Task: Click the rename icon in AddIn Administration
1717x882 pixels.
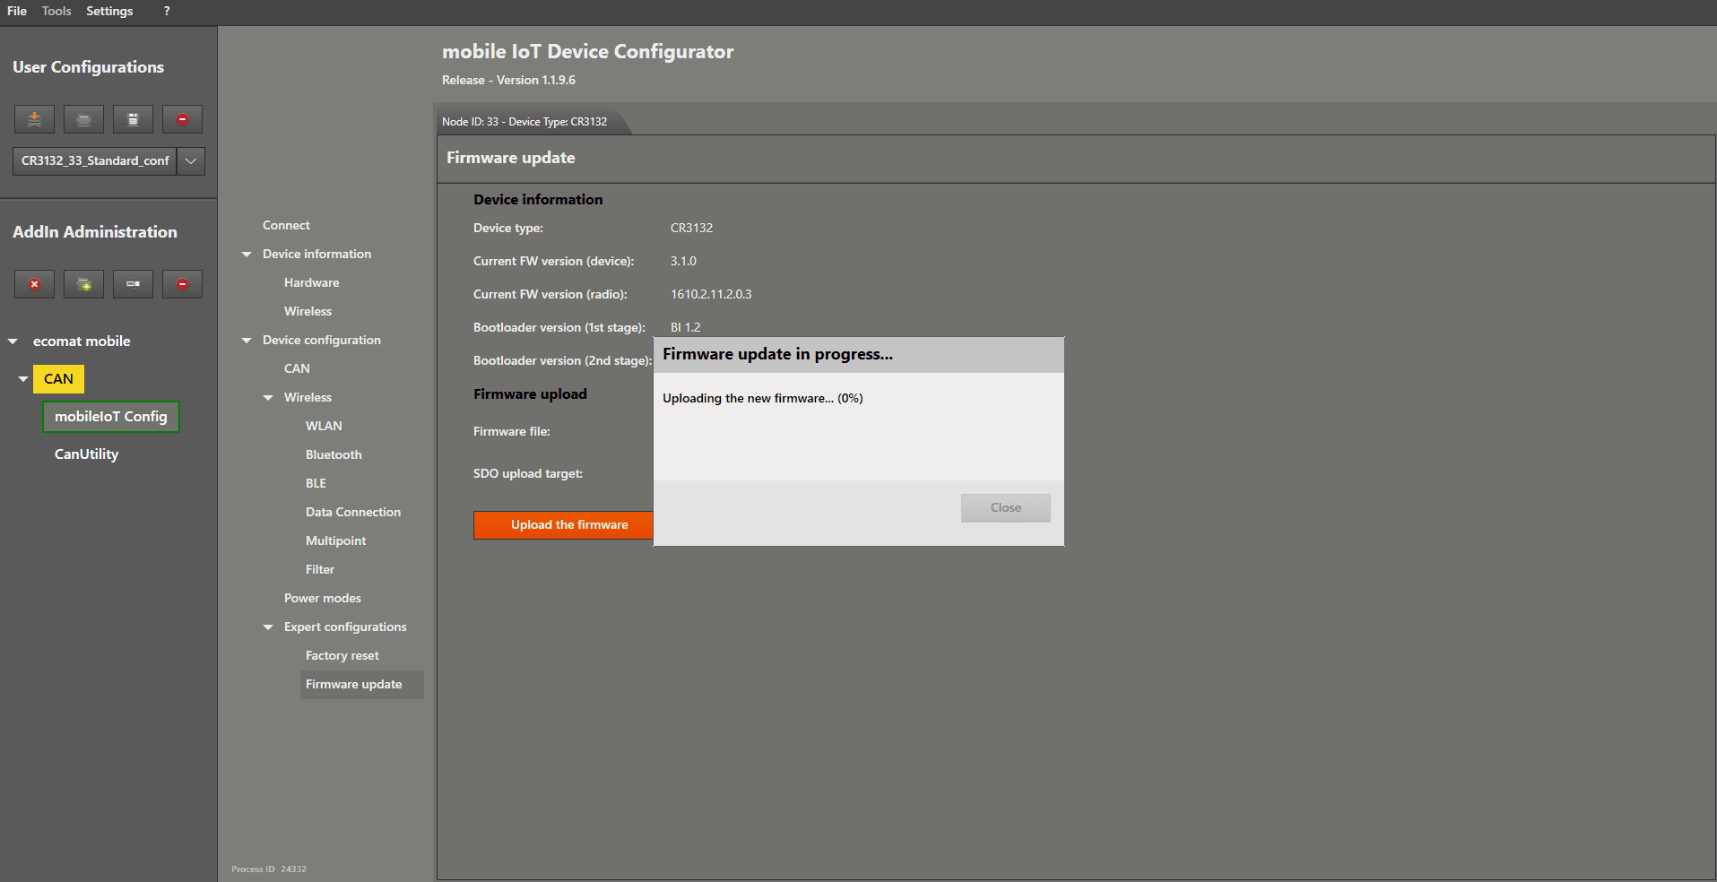Action: coord(133,284)
